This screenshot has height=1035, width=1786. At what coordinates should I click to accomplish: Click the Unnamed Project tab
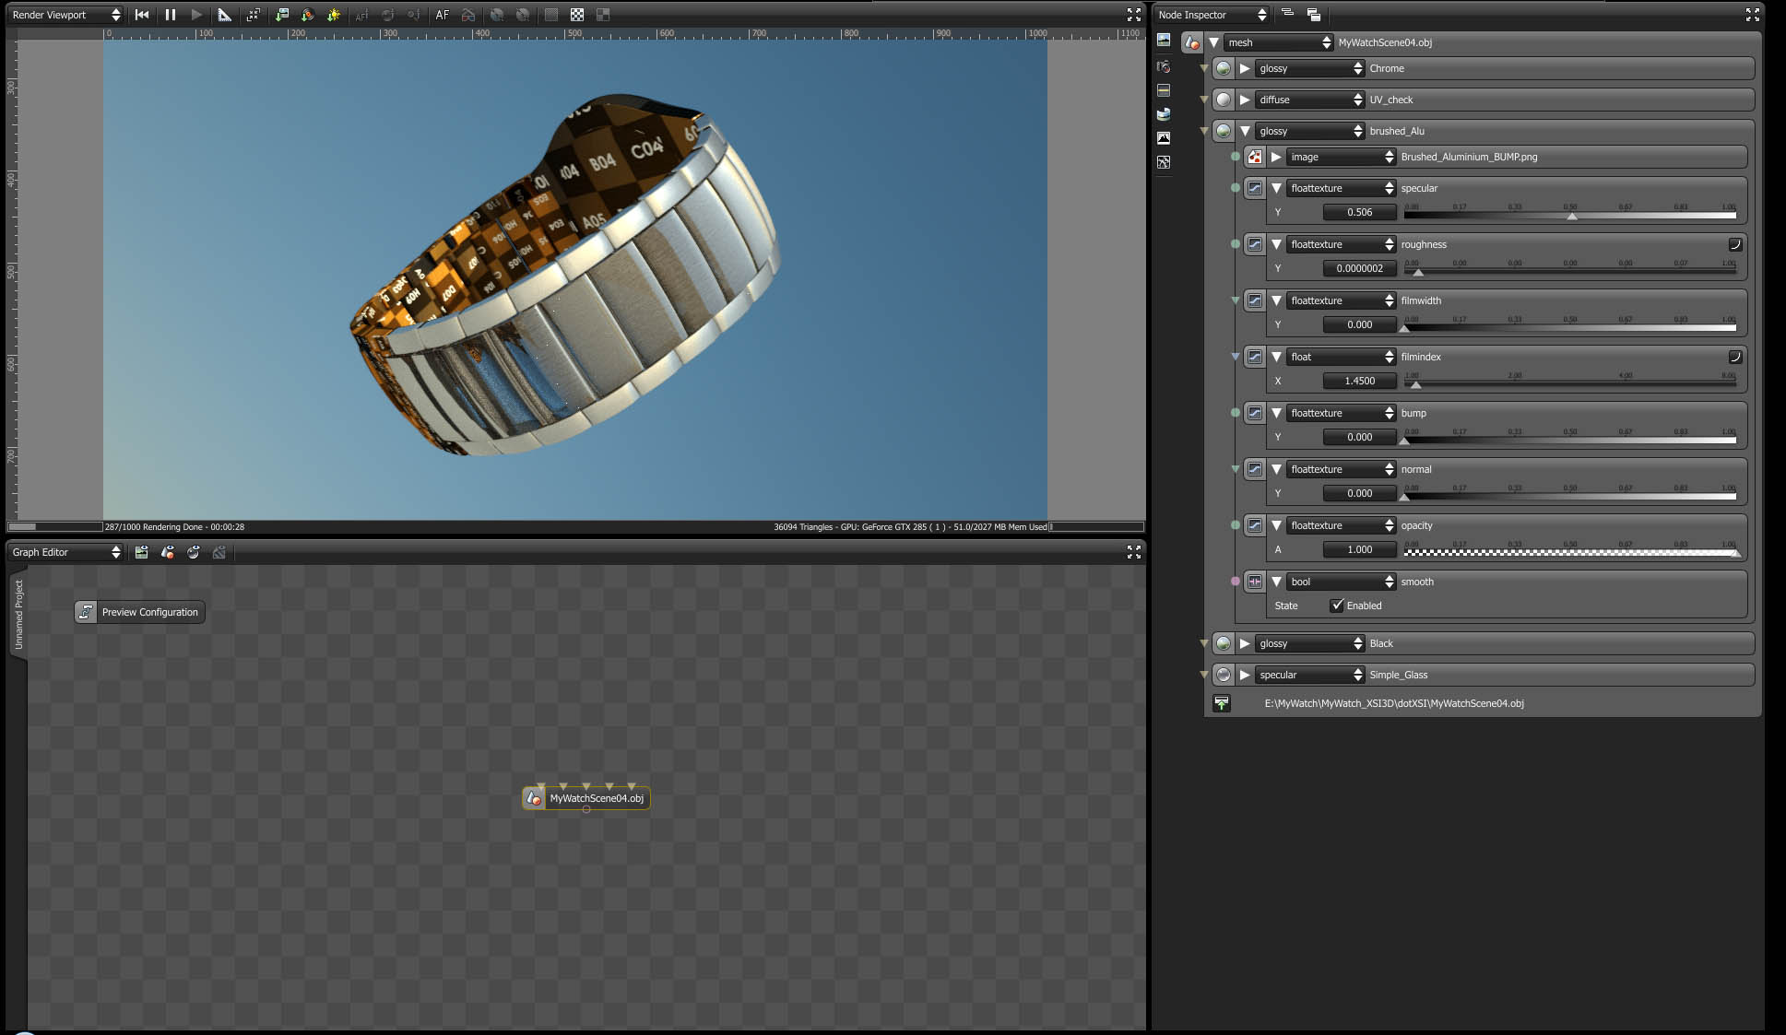pyautogui.click(x=18, y=614)
